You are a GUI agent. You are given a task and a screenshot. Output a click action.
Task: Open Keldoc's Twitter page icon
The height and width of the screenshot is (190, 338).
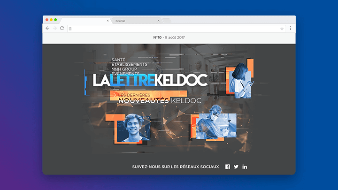(x=236, y=167)
